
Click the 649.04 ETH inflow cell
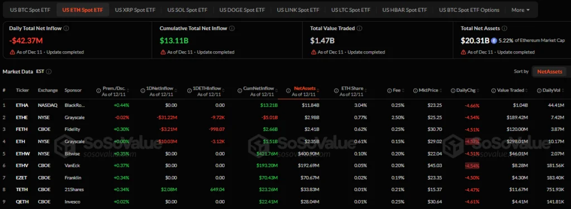coord(217,189)
